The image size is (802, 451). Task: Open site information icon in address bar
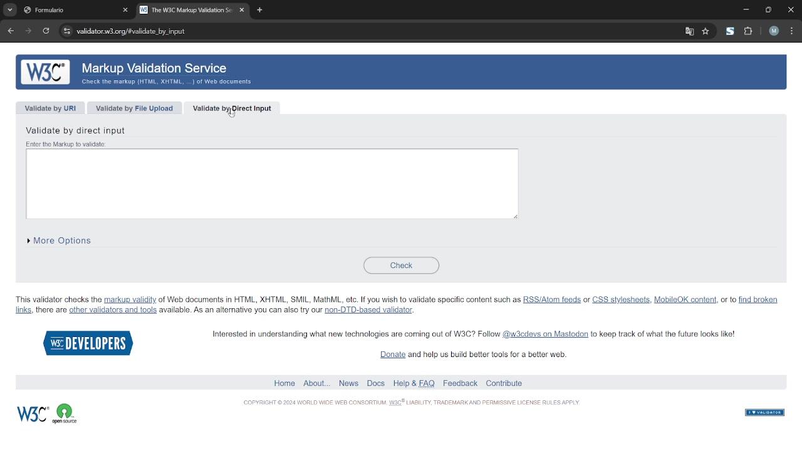point(66,31)
